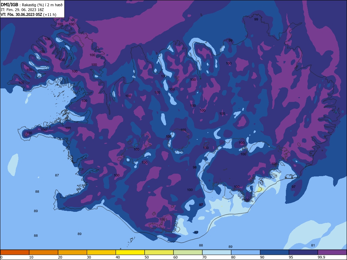The width and height of the screenshot is (347, 260).
Task: Click the navy 95–99.9 legend swatch
Action: [x=303, y=252]
